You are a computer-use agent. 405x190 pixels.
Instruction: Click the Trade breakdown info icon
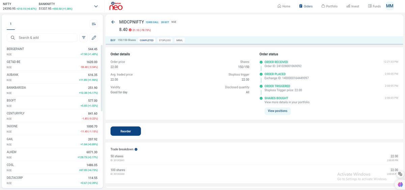tap(136, 149)
